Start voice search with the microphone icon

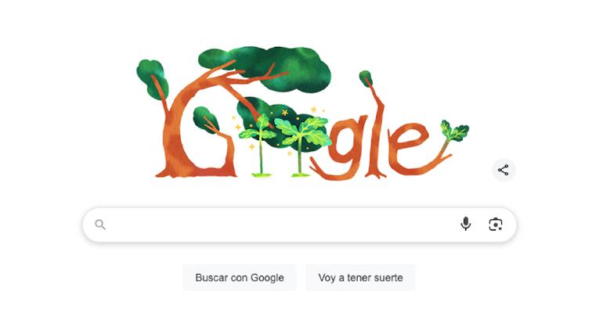point(465,224)
